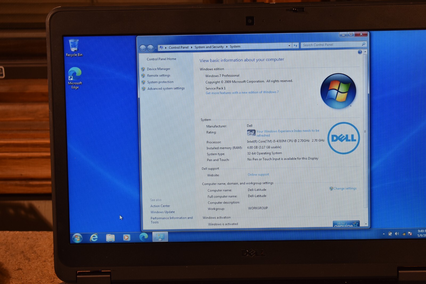Image resolution: width=426 pixels, height=284 pixels.
Task: Launch Microsoft Edge from the desktop shortcut
Action: 75,78
